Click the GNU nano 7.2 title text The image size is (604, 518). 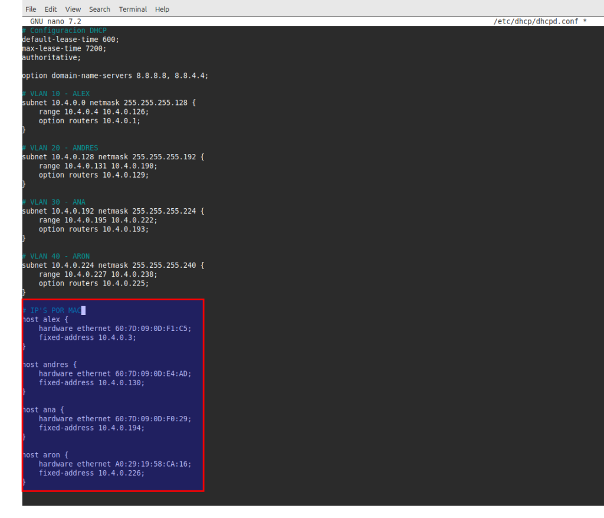pos(55,21)
